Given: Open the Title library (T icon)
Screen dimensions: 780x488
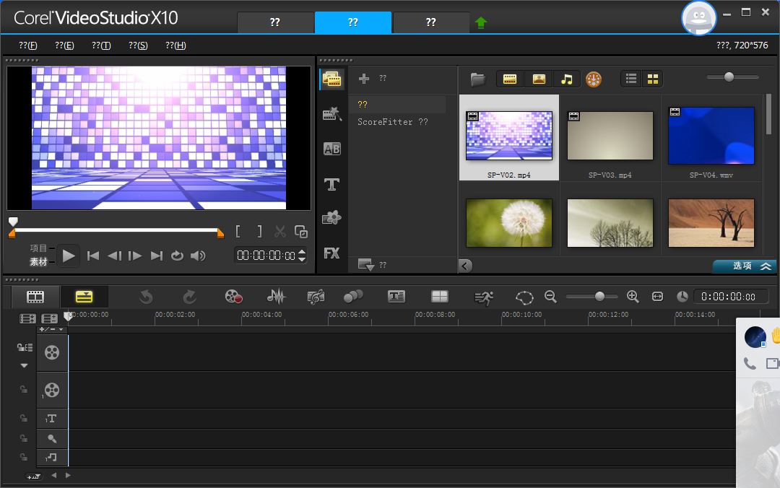Looking at the screenshot, I should pyautogui.click(x=331, y=185).
